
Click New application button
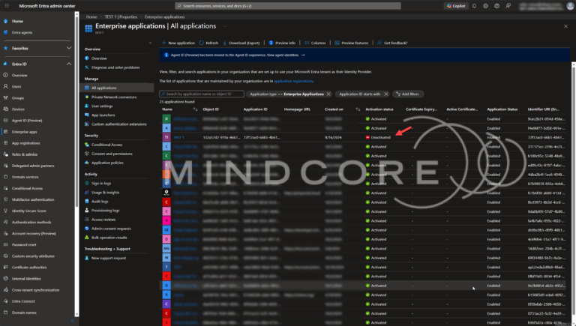pyautogui.click(x=178, y=43)
